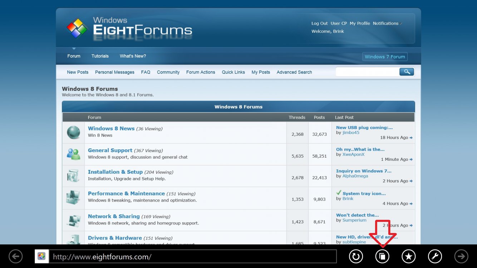Click the Refresh page icon

tap(356, 256)
